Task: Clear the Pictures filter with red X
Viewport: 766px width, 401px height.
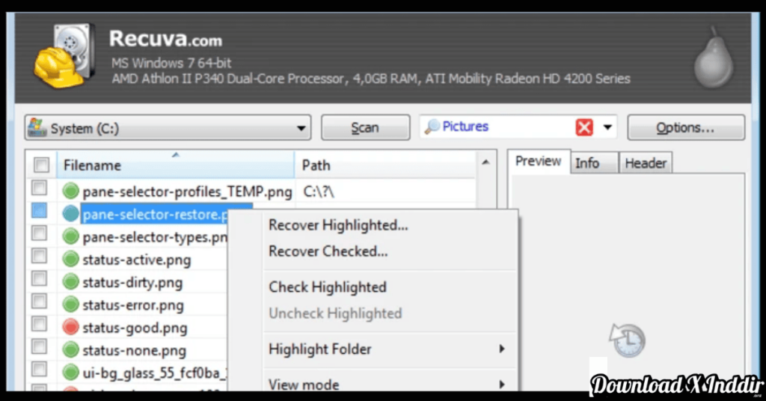Action: click(x=584, y=128)
